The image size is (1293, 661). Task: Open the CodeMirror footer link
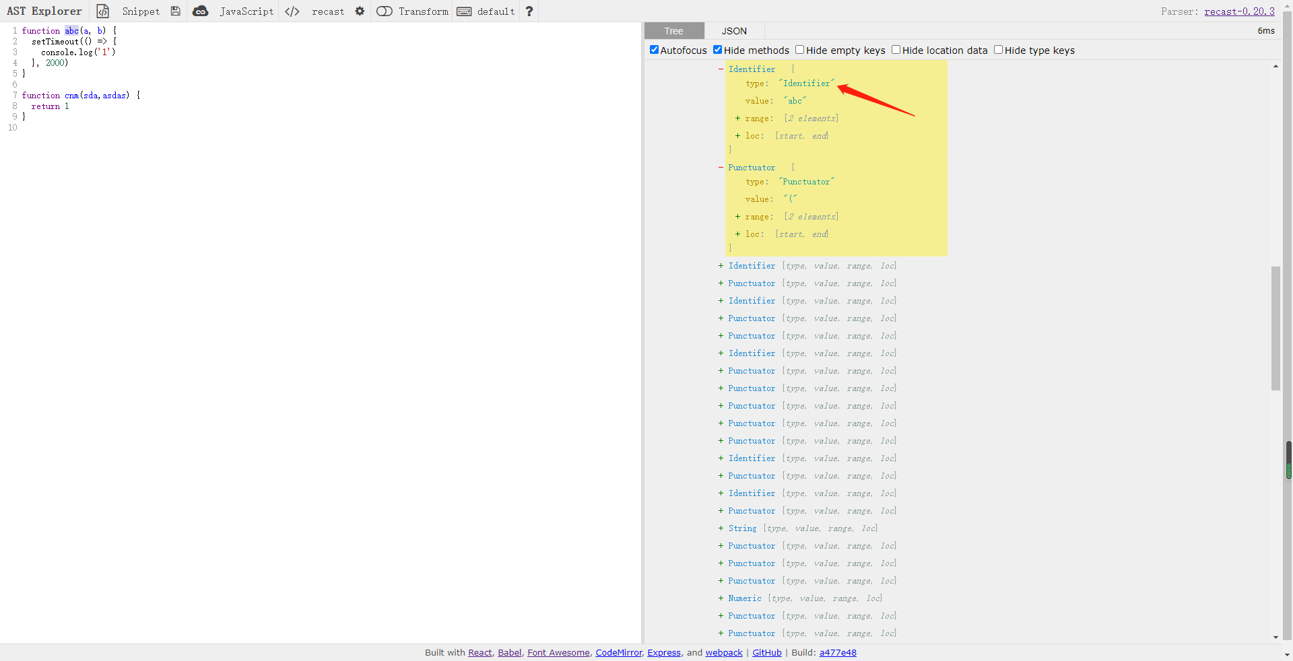coord(619,653)
